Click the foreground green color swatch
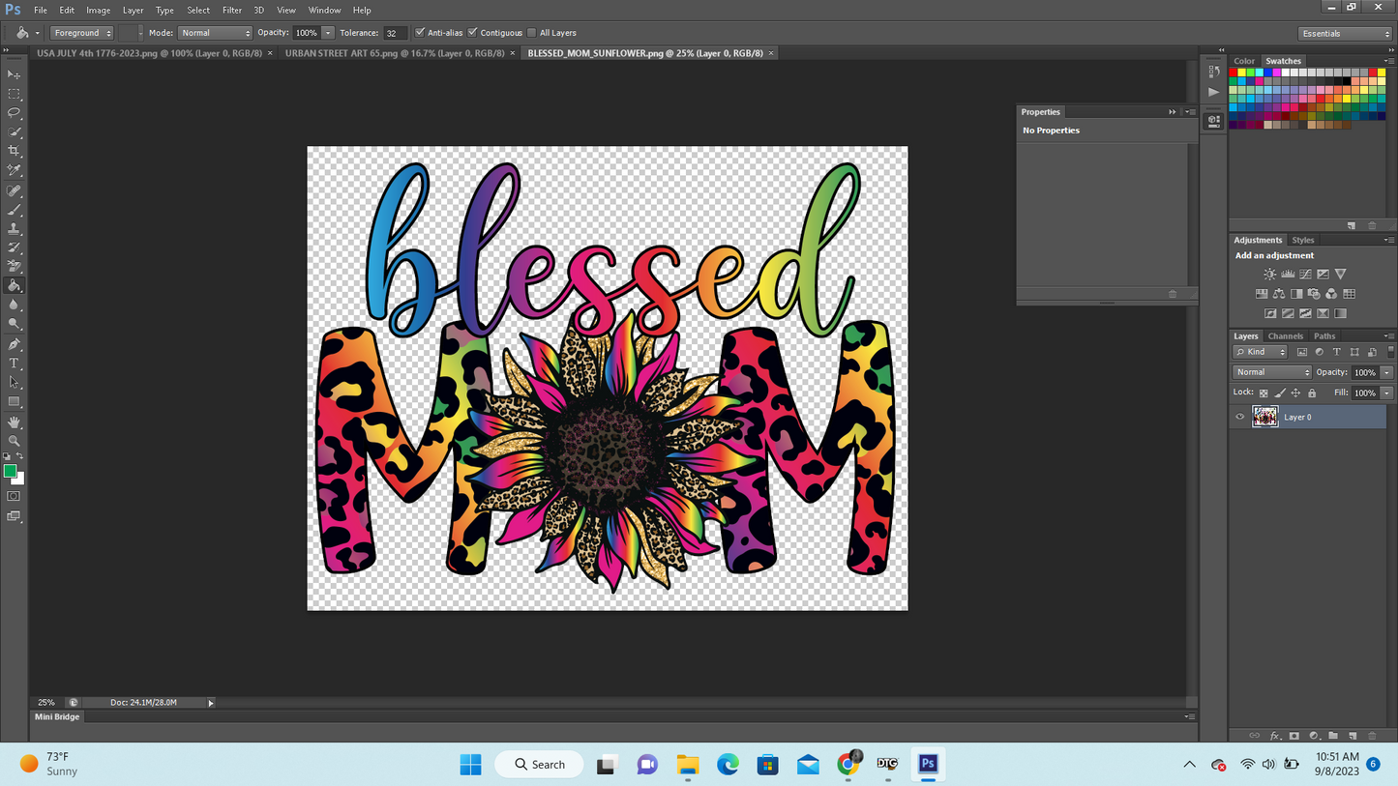Image resolution: width=1398 pixels, height=786 pixels. 10,471
